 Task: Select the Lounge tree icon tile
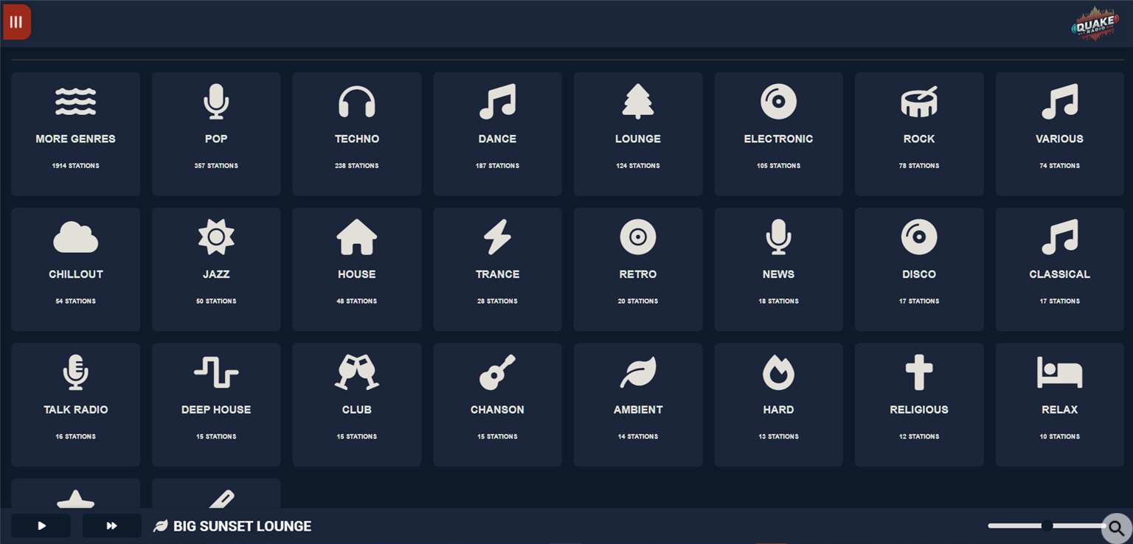638,133
